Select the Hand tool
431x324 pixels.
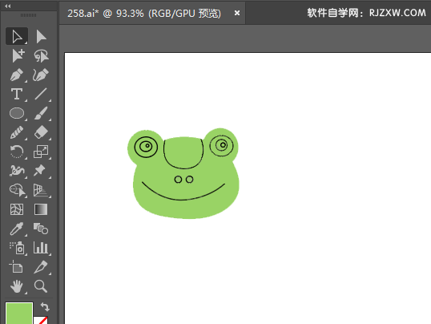click(x=17, y=286)
